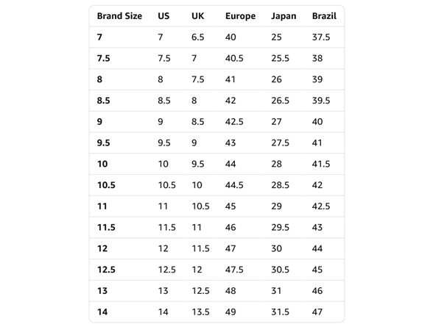This screenshot has height=324, width=433.
Task: Click the Japan column header
Action: tap(284, 16)
